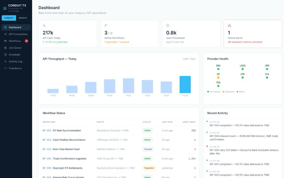Click the warning triangle on Active Alerts card

pyautogui.click(x=229, y=25)
